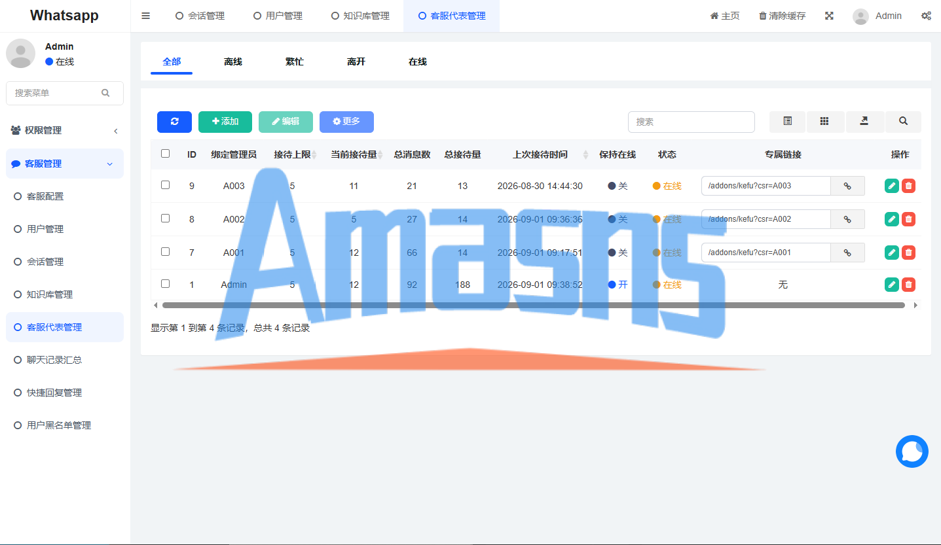Screen dimensions: 941x545
Task: Open the 会话管理 top tab
Action: point(200,16)
